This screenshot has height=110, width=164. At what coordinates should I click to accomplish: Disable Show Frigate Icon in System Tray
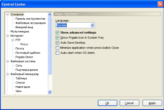tap(57, 38)
